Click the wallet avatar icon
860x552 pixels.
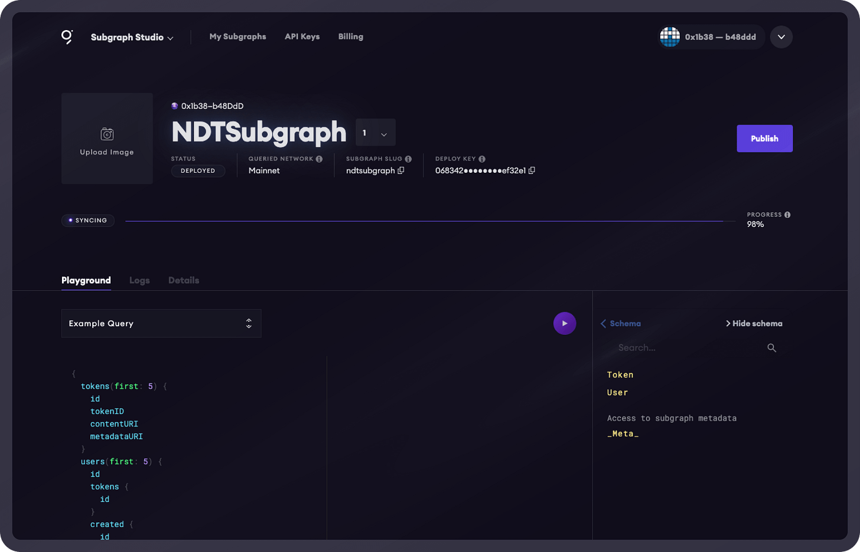[x=670, y=37]
